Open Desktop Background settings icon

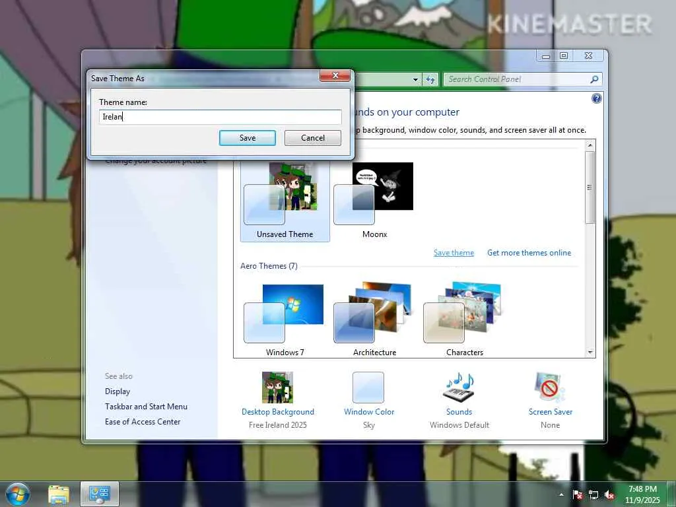(x=278, y=388)
